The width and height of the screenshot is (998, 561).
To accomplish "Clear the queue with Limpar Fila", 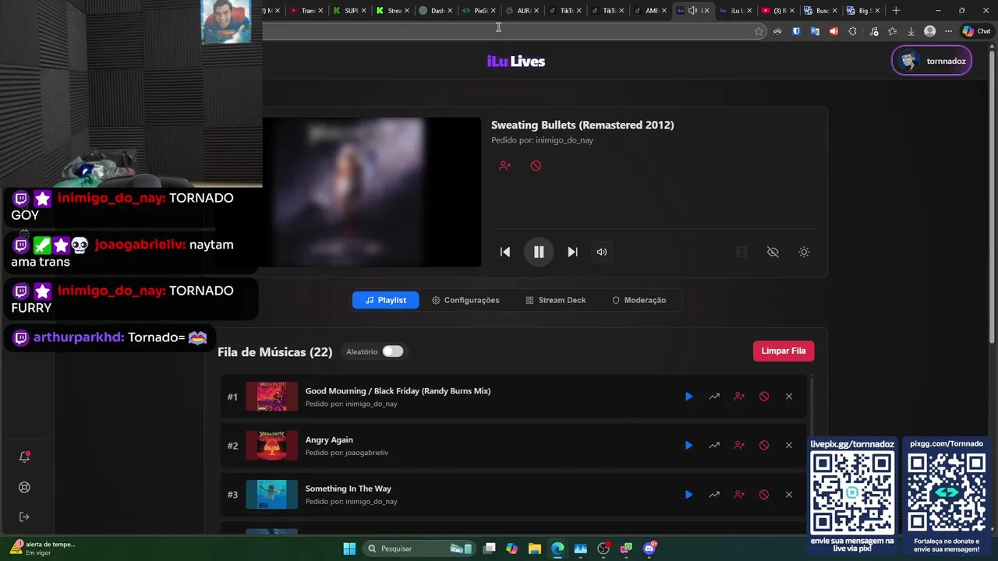I will 784,351.
